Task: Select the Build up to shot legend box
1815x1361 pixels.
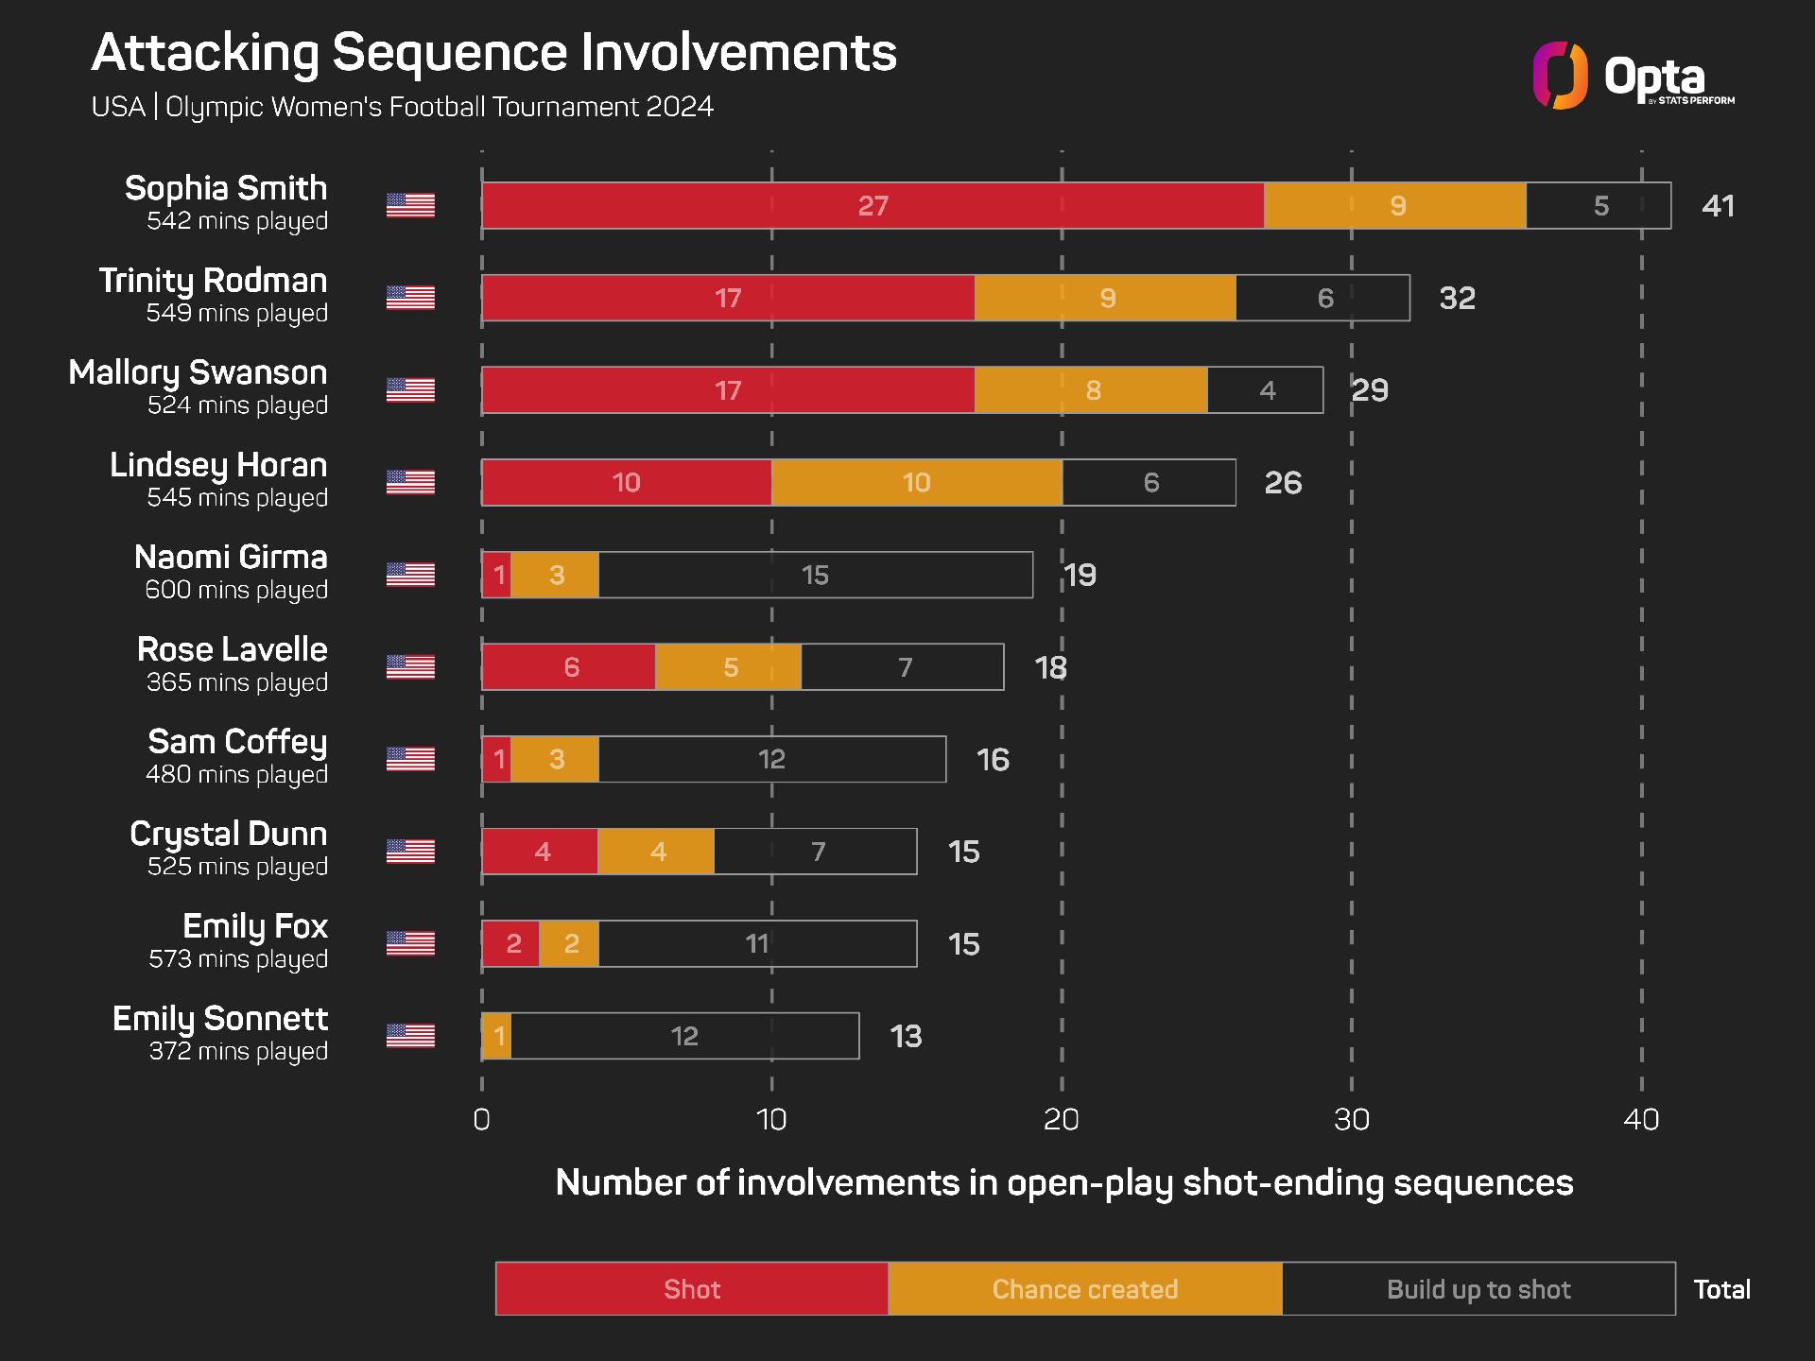Action: [x=1478, y=1289]
